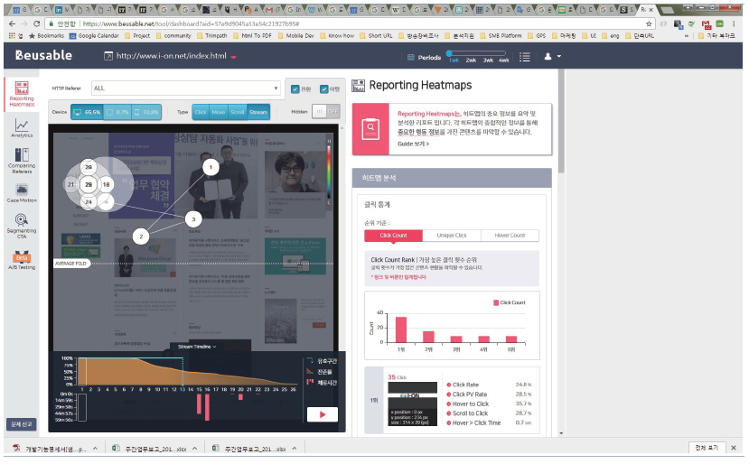Click the list view icon in header
The image size is (749, 464).
pyautogui.click(x=525, y=56)
